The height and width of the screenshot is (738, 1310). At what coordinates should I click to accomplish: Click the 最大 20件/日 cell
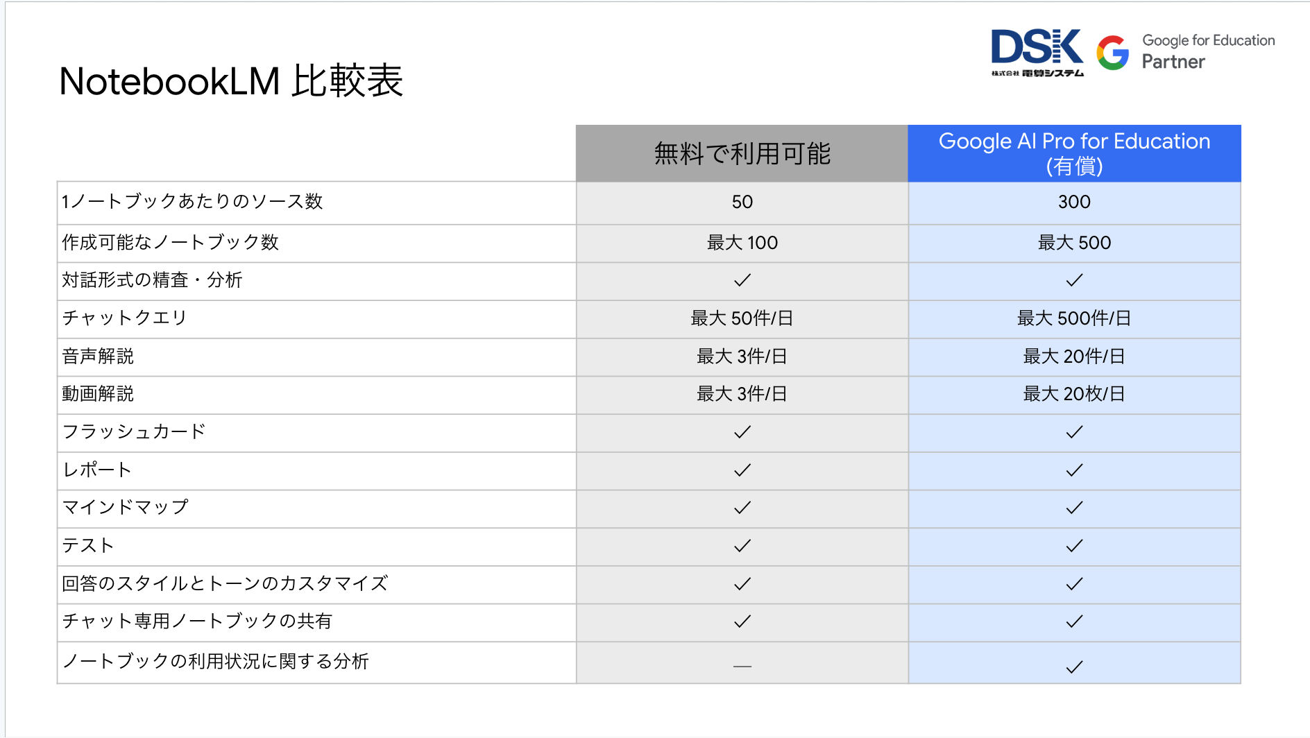(x=1074, y=357)
